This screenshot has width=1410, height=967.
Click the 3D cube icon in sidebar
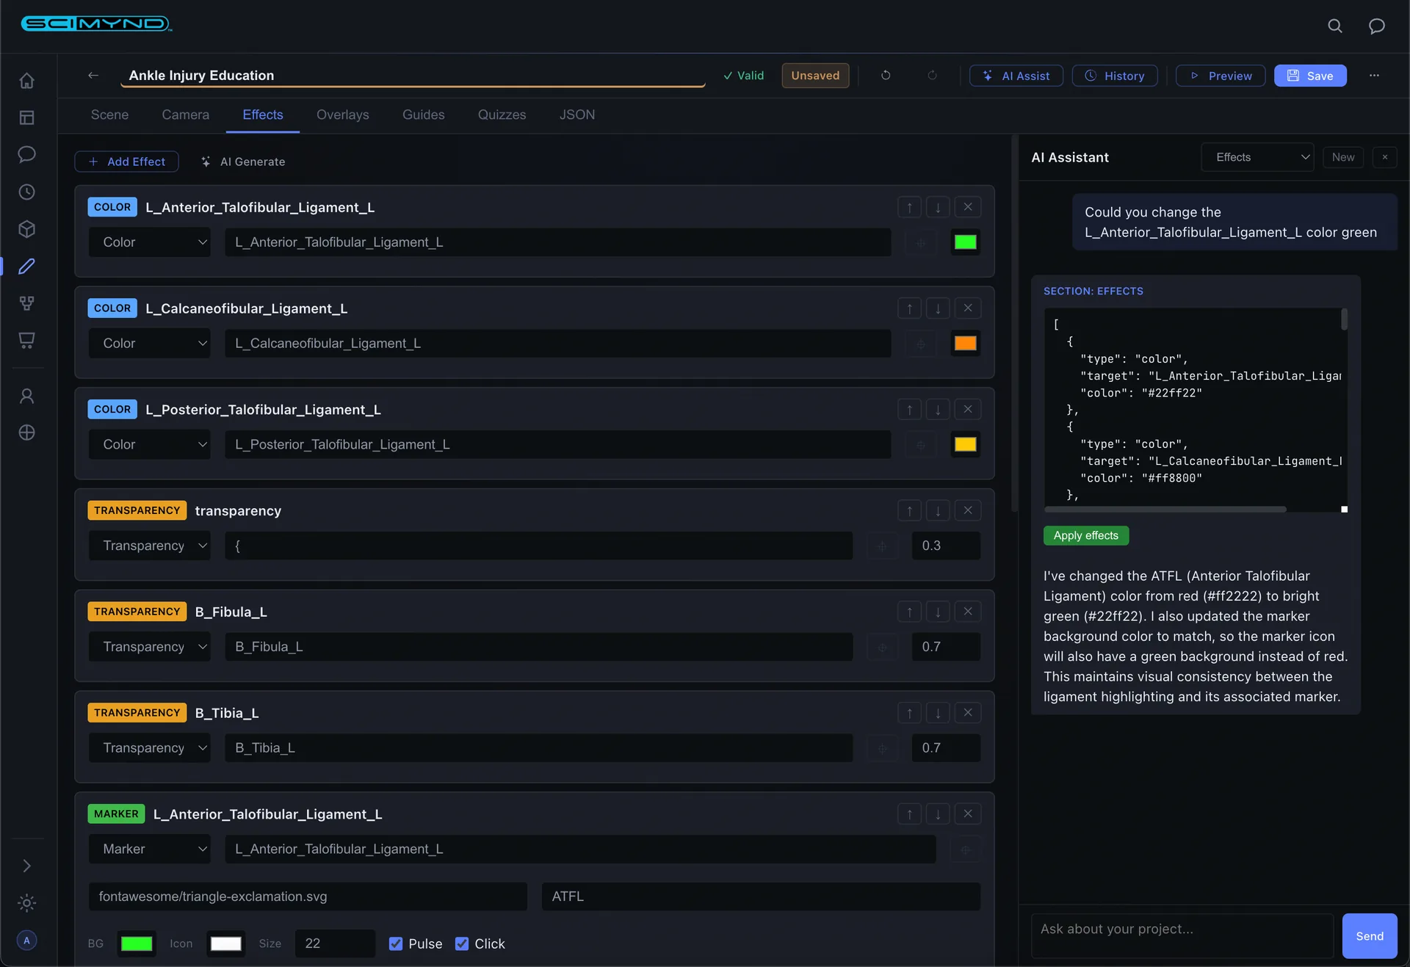click(26, 229)
